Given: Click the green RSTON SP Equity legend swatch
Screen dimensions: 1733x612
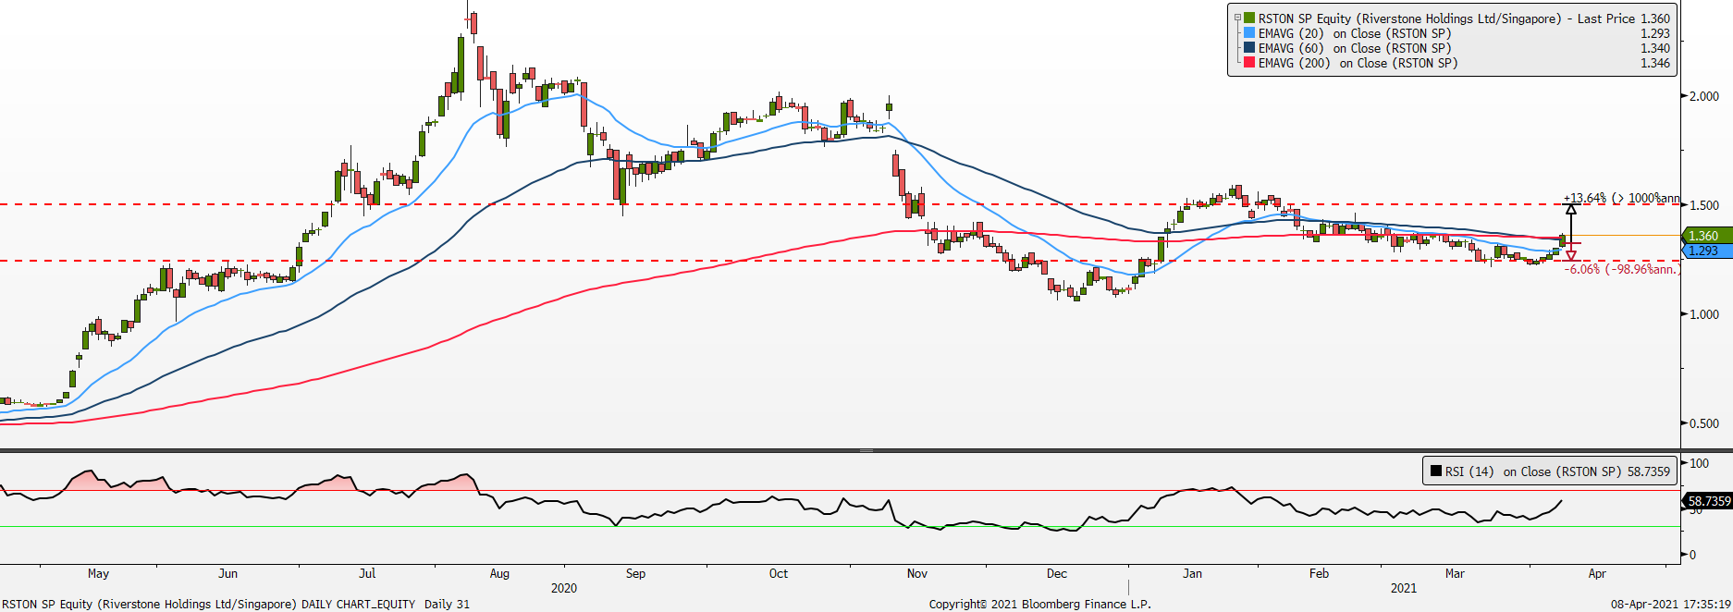Looking at the screenshot, I should coord(1249,18).
